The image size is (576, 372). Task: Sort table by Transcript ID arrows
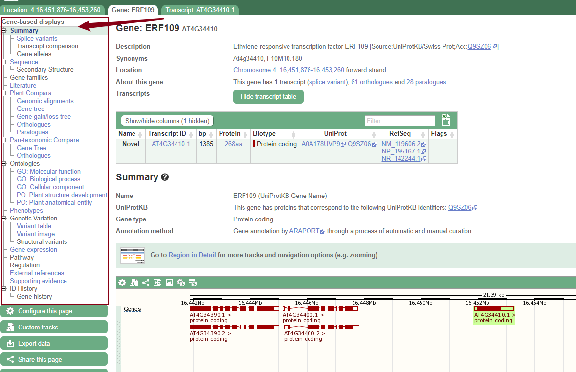(x=191, y=134)
